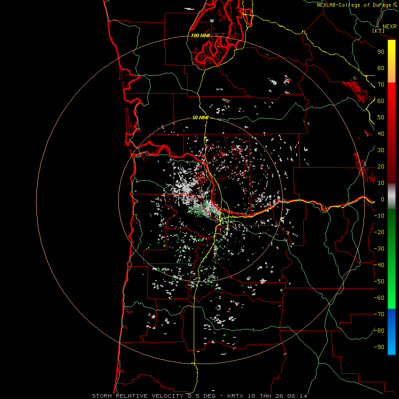Click the -20 value on velocity scale

(x=379, y=232)
